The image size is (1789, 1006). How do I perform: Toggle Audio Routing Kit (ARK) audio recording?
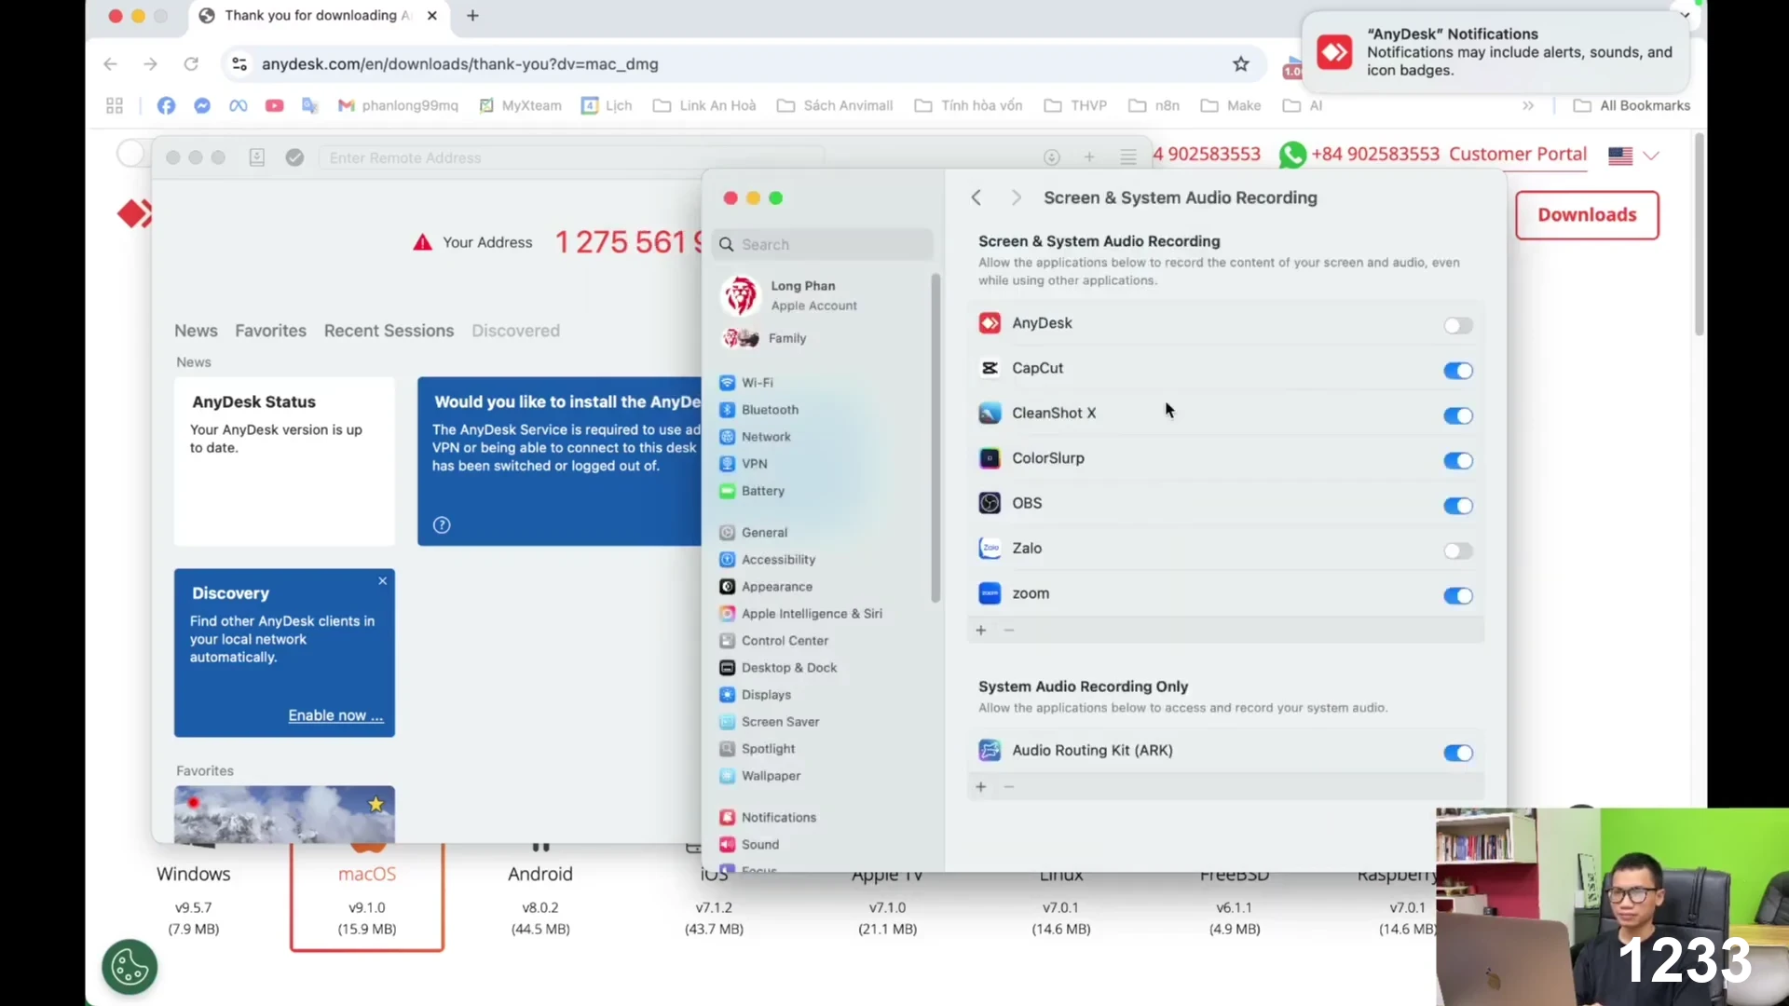[x=1458, y=753]
